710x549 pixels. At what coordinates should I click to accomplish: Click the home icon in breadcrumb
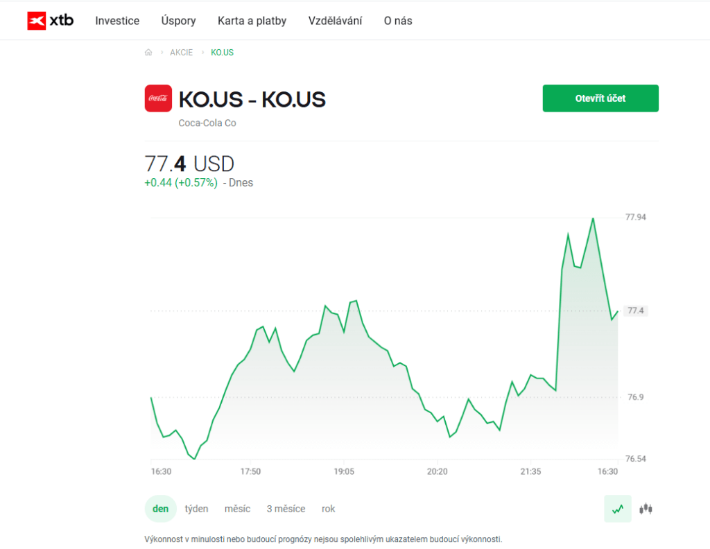coord(148,52)
